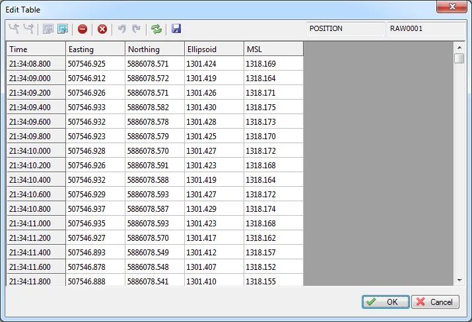The image size is (472, 322).
Task: Click MSL cell 1318.162
Action: 273,238
